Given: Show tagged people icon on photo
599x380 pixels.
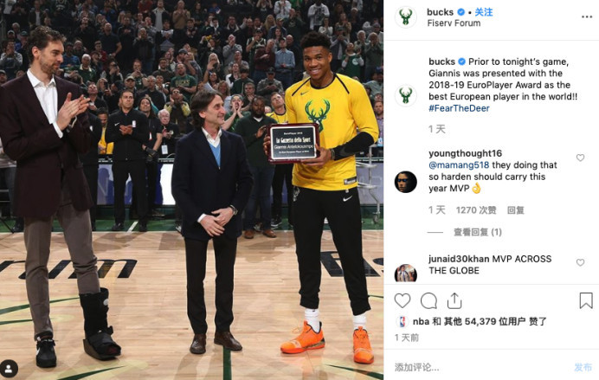Looking at the screenshot, I should point(10,370).
